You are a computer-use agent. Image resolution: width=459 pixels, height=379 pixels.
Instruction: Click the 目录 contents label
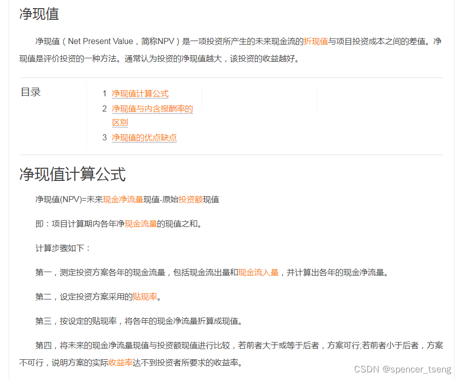pos(31,92)
